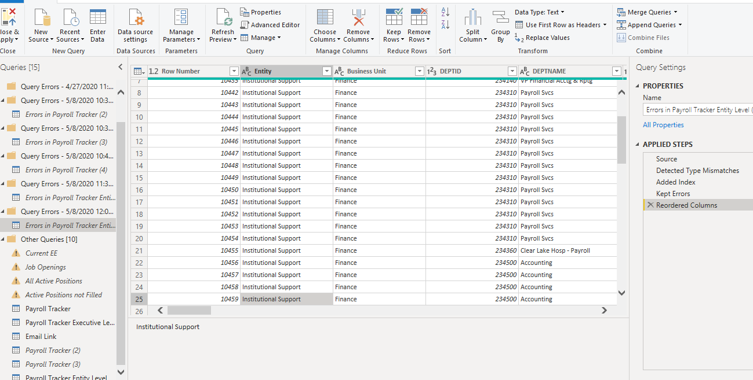753x380 pixels.
Task: Click the queries pane scroll-down arrow
Action: tap(121, 372)
